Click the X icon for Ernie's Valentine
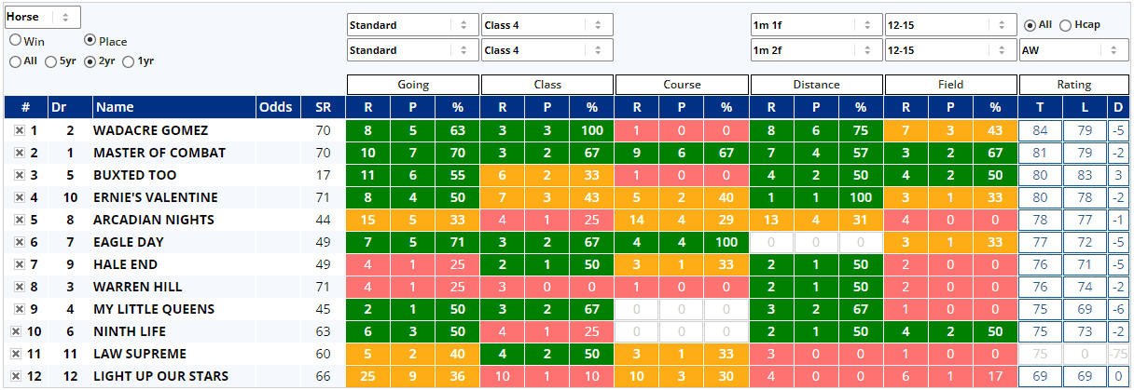The image size is (1134, 390). pyautogui.click(x=19, y=198)
